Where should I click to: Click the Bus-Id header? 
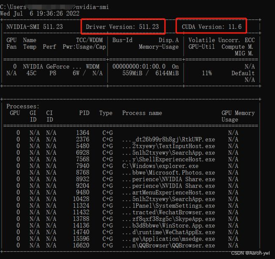[122, 40]
